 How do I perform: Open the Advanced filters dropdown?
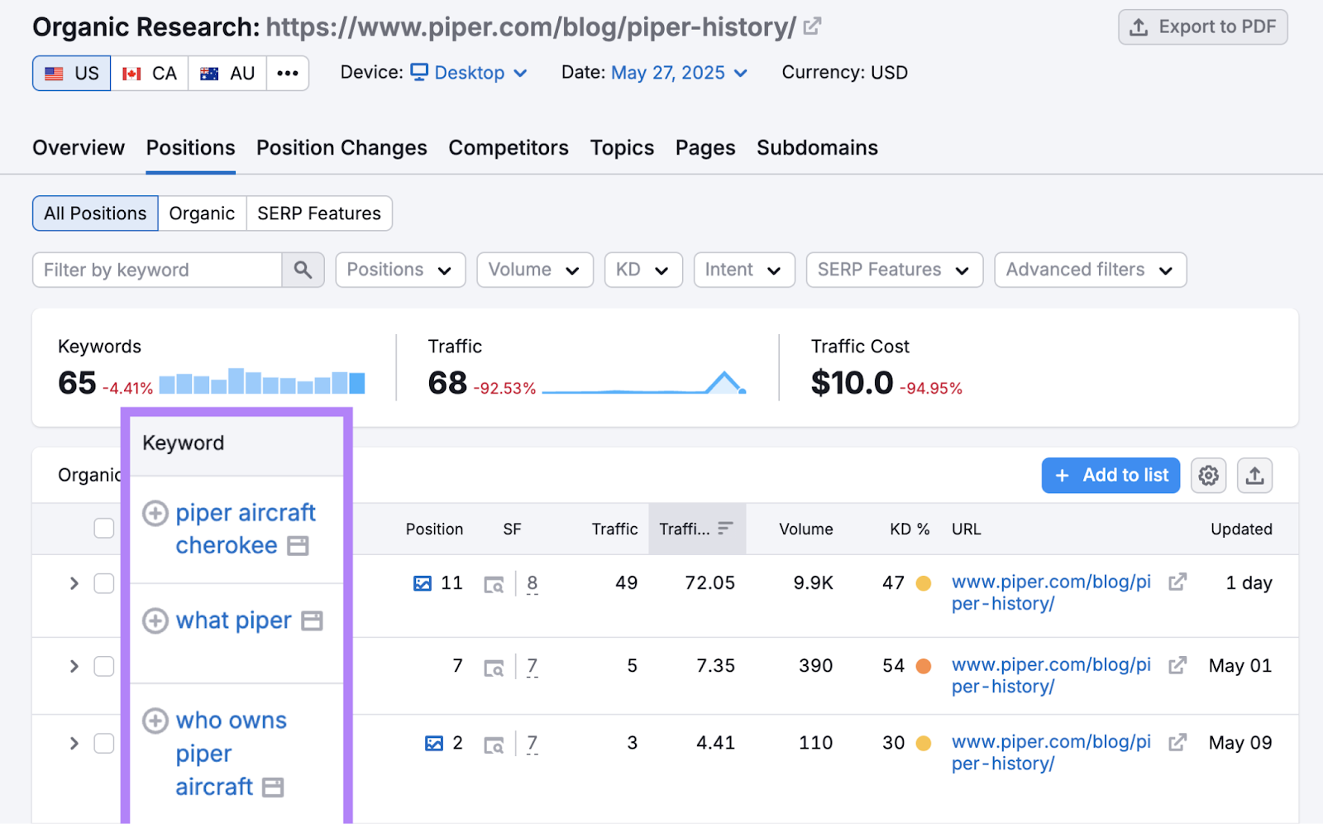tap(1089, 270)
